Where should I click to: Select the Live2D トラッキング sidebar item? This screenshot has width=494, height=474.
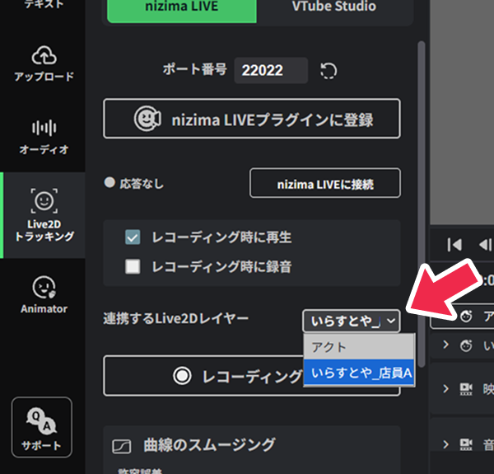pyautogui.click(x=43, y=215)
